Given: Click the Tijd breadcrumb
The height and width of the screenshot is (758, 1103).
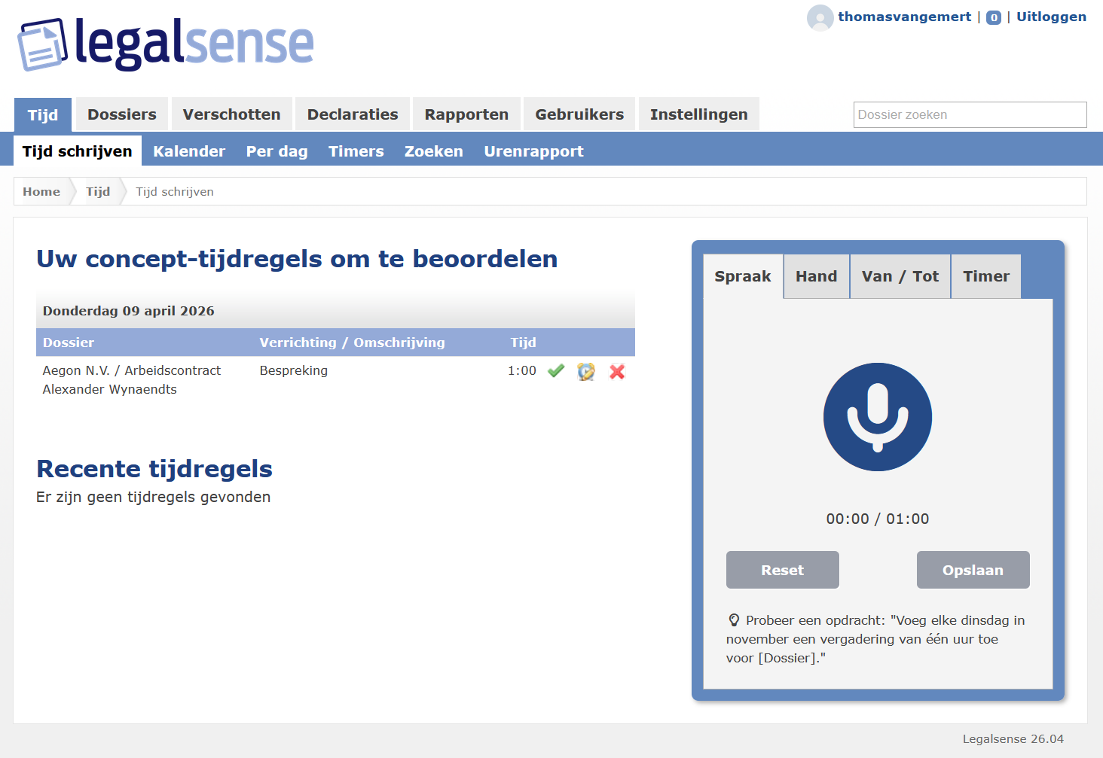Looking at the screenshot, I should point(98,191).
